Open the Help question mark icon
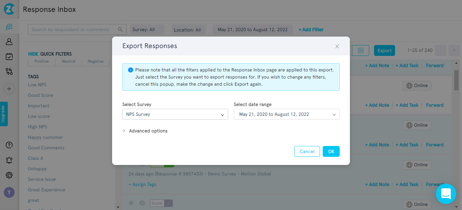The height and width of the screenshot is (210, 462). pos(9,145)
